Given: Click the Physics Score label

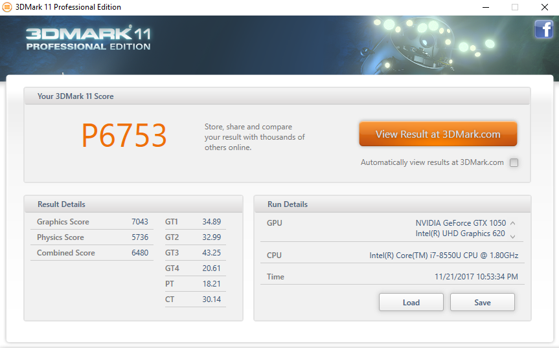Looking at the screenshot, I should coord(61,237).
